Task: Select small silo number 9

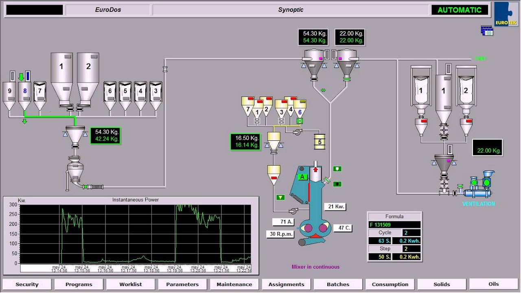Action: [9, 96]
